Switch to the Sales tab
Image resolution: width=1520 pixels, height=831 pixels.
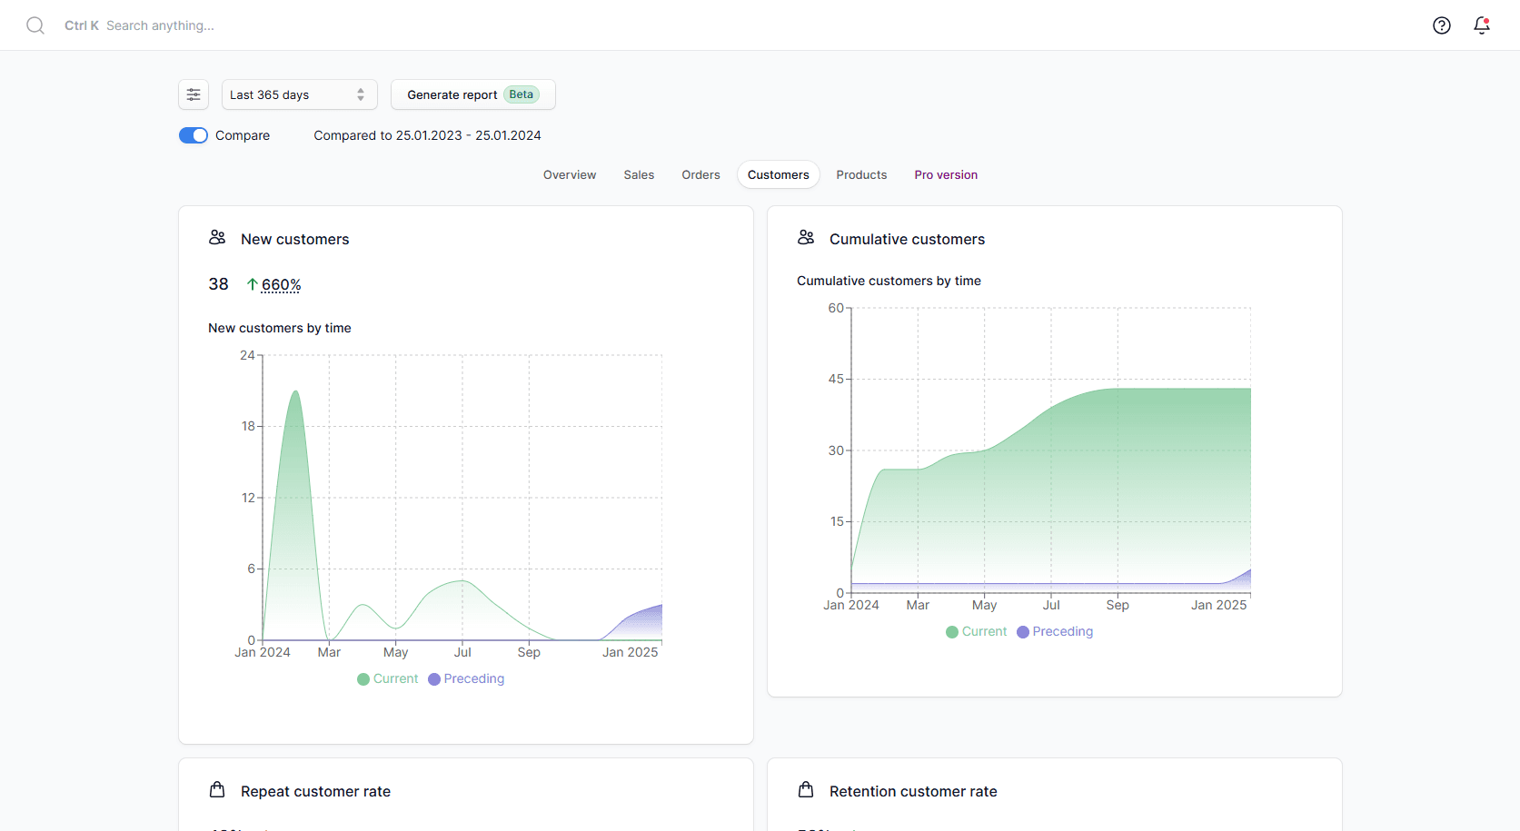click(639, 174)
